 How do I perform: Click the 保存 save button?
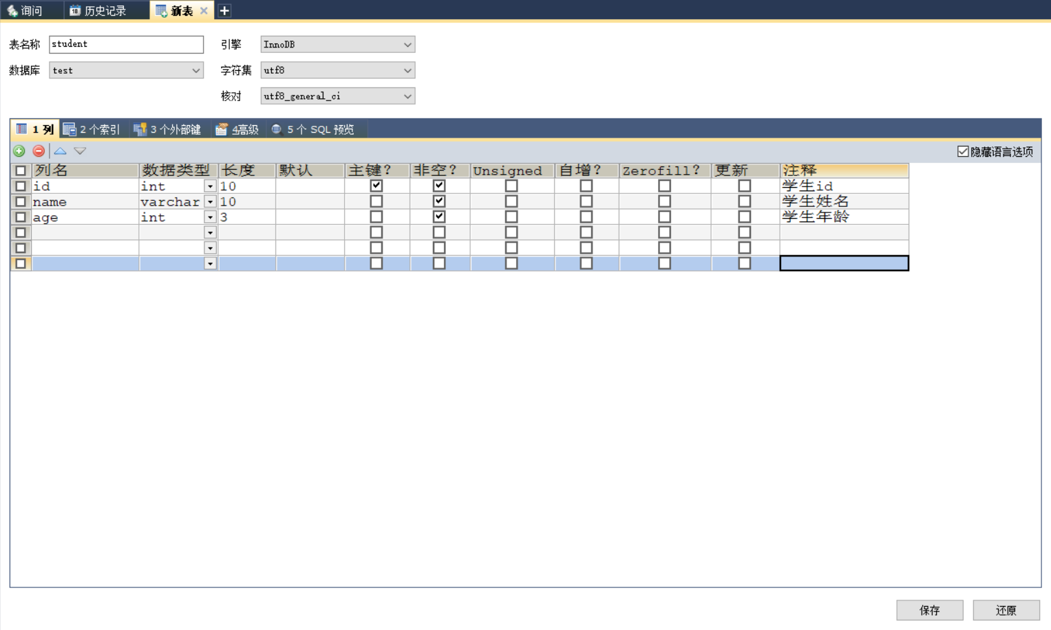click(929, 610)
